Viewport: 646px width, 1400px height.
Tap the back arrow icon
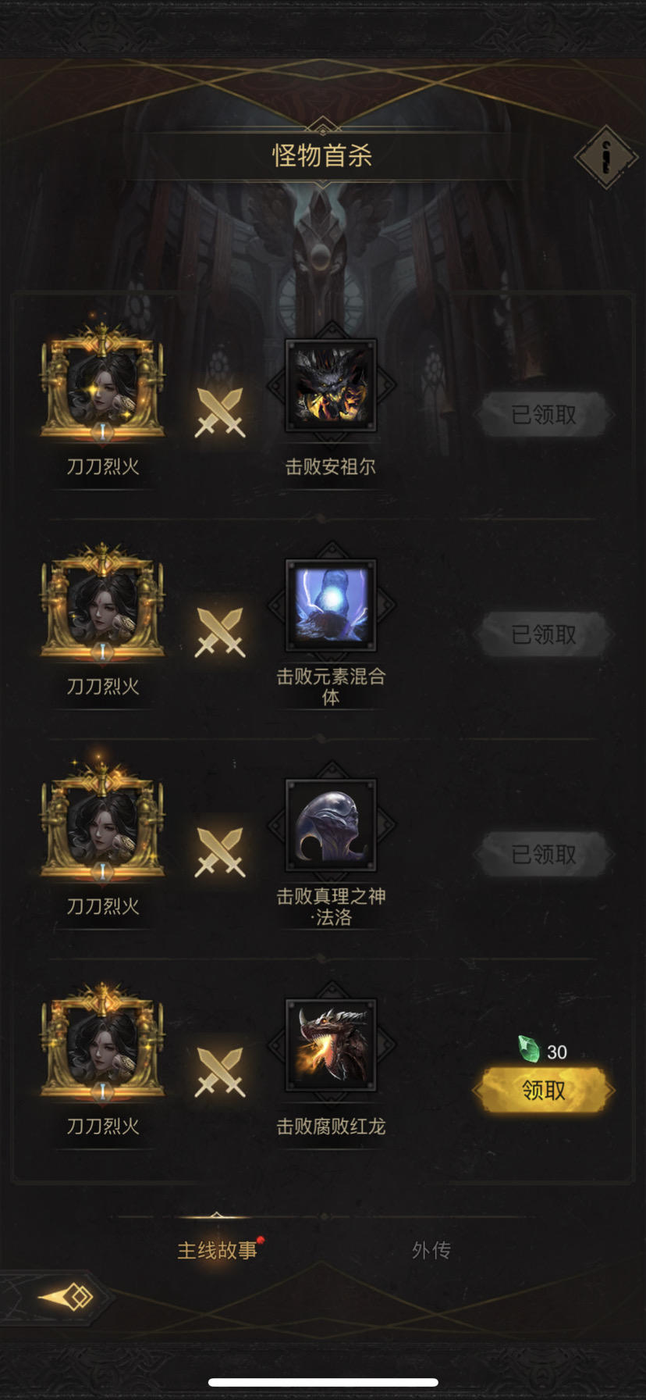(x=66, y=1298)
